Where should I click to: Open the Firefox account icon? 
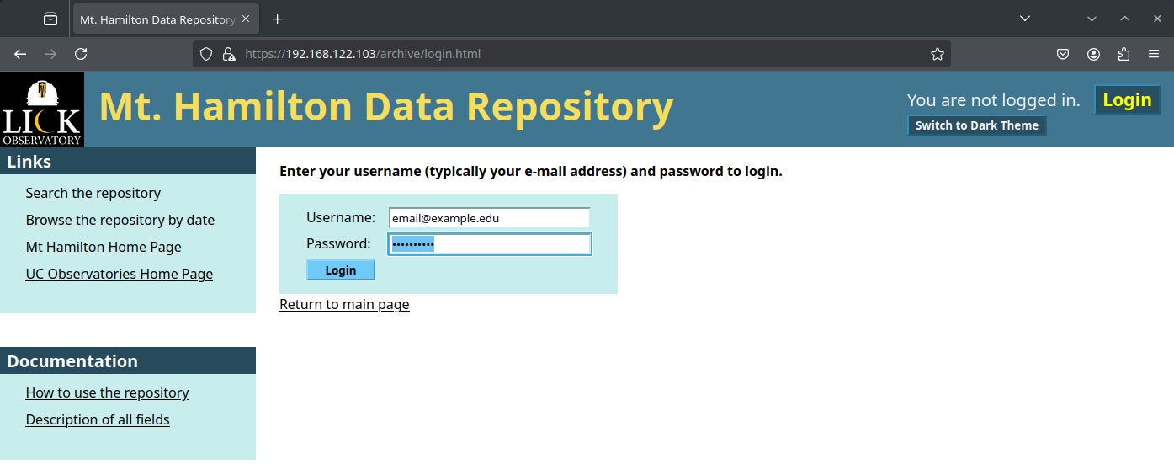[x=1093, y=54]
